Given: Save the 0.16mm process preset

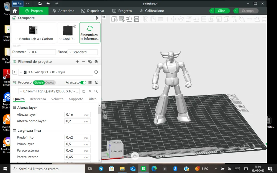Looking at the screenshot, I should coord(84,91).
